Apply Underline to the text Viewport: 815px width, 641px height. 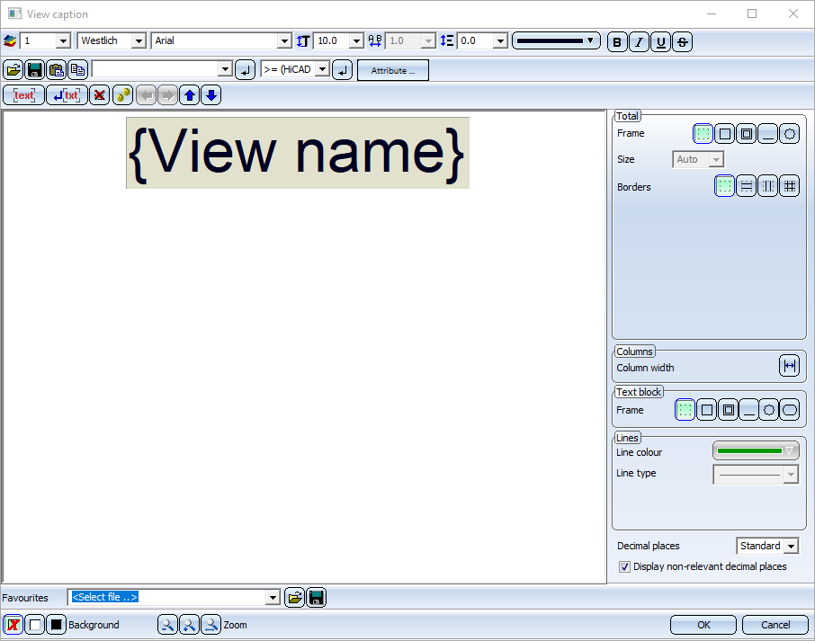(x=660, y=41)
